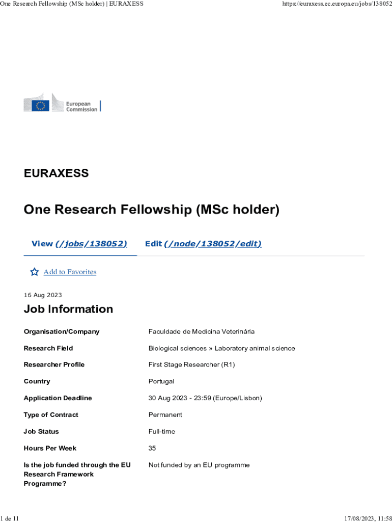392x522 pixels.
Task: Click the Full-time job status value
Action: click(161, 431)
